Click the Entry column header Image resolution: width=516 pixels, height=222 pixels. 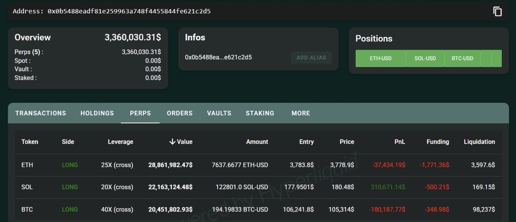[307, 142]
